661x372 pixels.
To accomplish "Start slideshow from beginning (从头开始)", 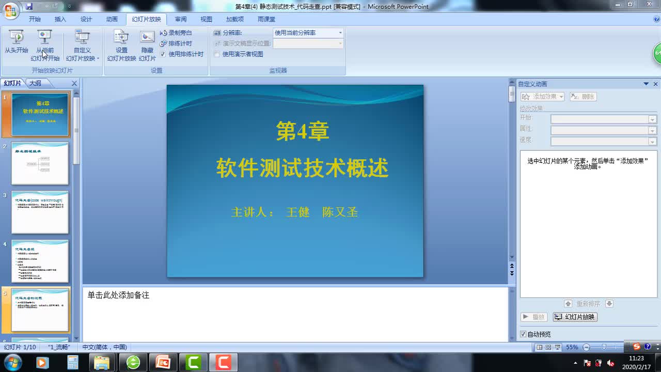I will 17,42.
